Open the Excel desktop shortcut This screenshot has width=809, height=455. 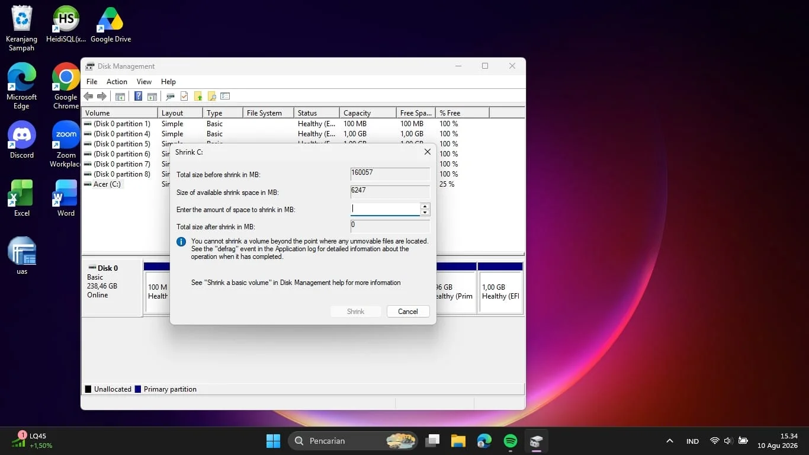(22, 198)
